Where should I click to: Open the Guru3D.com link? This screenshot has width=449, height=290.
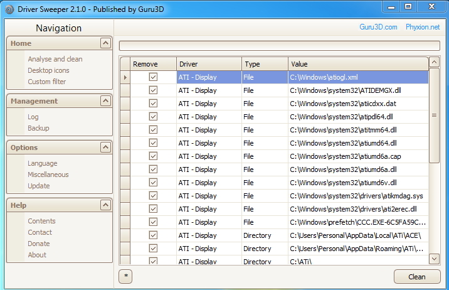point(378,28)
